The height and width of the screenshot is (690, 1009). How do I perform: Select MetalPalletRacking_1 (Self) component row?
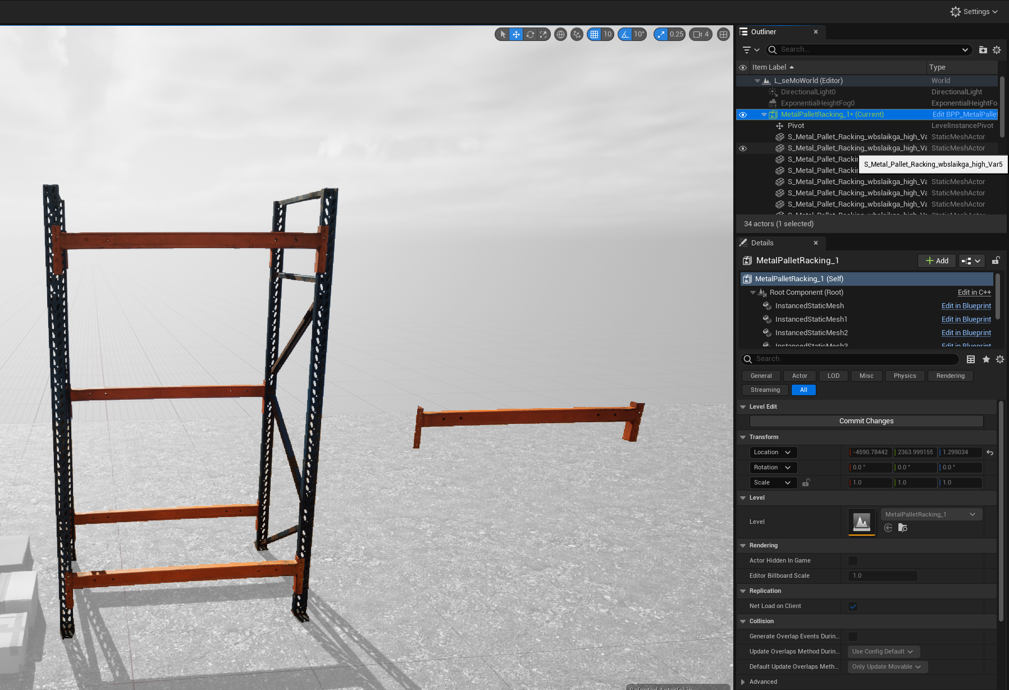[x=866, y=279]
